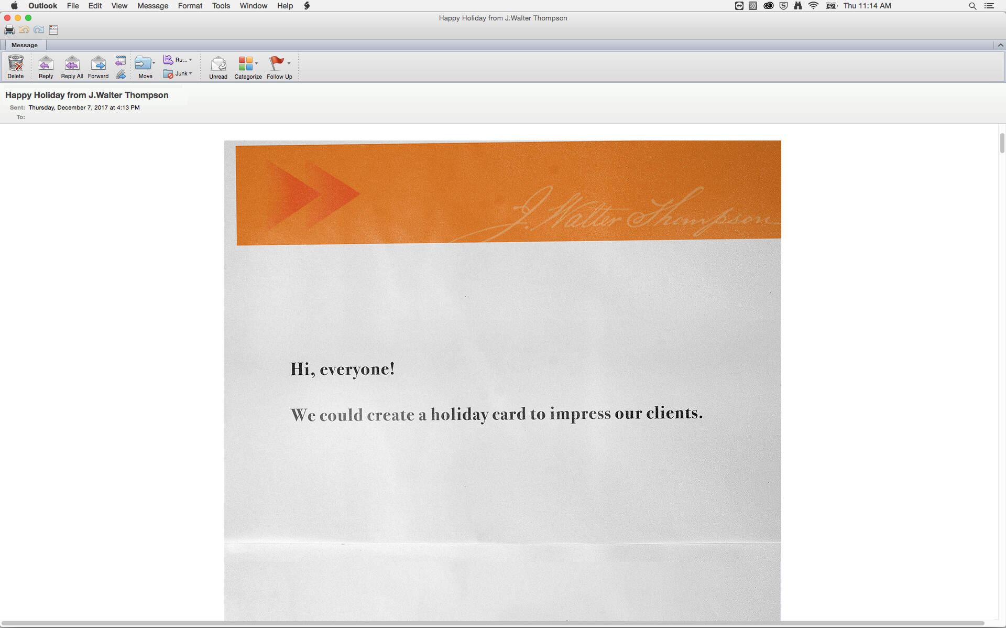Click the orange J. Walter Thompson banner image
1006x628 pixels.
pyautogui.click(x=508, y=193)
